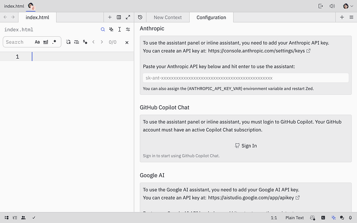
Task: Open assistant context history
Action: [140, 17]
